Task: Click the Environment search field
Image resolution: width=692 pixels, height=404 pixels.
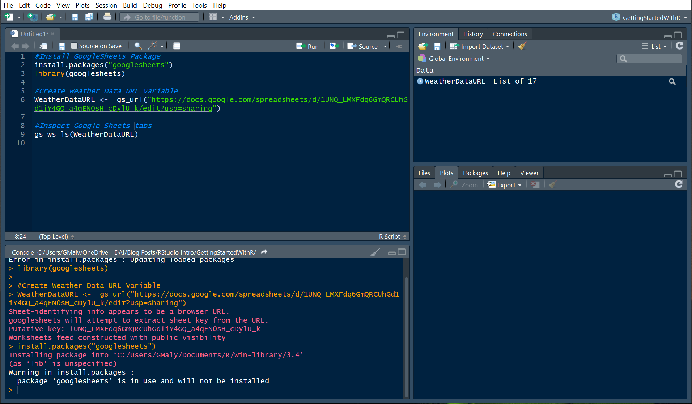Action: 649,59
